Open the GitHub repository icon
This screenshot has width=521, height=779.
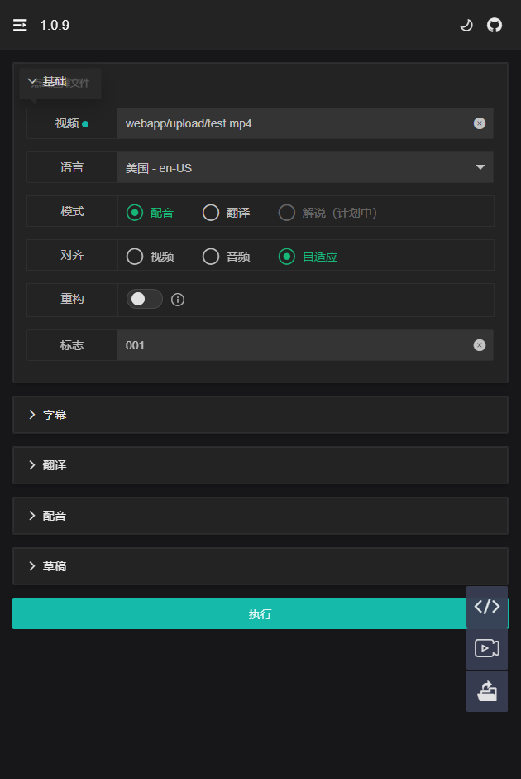pos(495,25)
